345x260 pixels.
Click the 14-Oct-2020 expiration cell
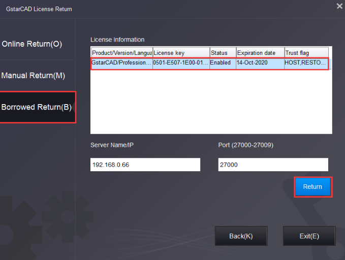pyautogui.click(x=260, y=63)
